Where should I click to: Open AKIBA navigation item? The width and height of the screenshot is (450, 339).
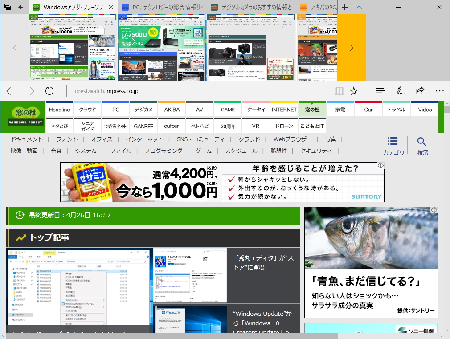pyautogui.click(x=172, y=110)
